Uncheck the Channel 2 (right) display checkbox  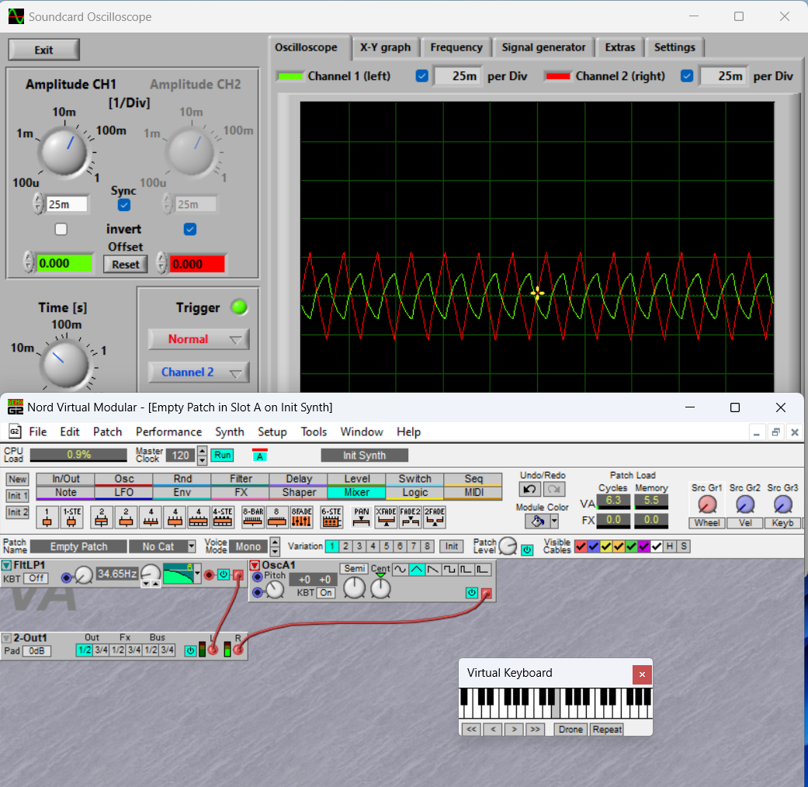coord(687,76)
